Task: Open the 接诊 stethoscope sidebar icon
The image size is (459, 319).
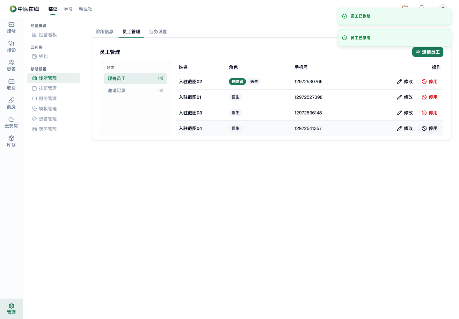Action: coord(11,43)
